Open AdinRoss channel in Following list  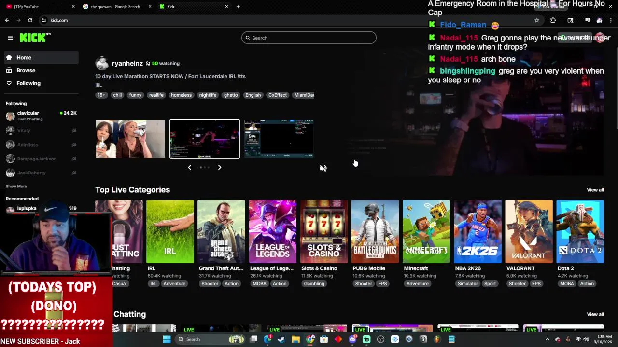[41, 145]
